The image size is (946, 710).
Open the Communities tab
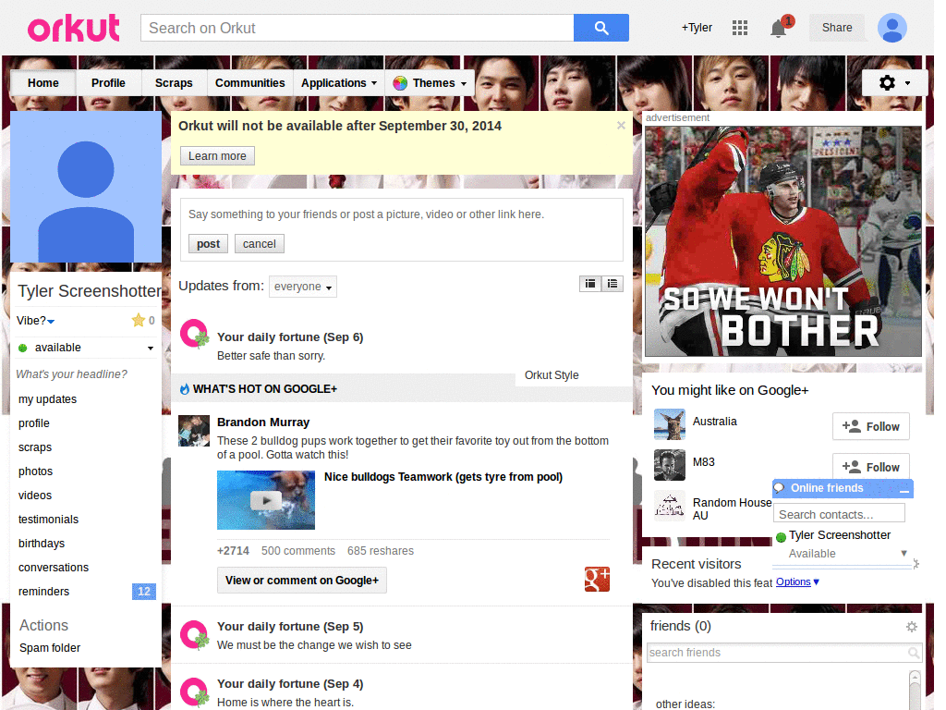[249, 83]
